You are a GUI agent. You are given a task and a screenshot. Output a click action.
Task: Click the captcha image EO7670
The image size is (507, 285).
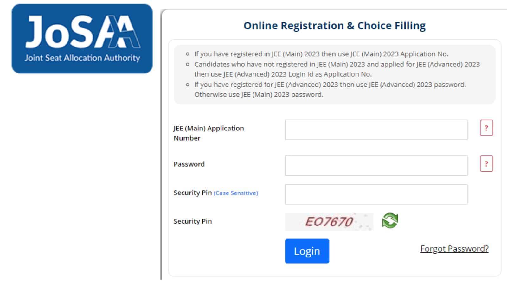329,221
